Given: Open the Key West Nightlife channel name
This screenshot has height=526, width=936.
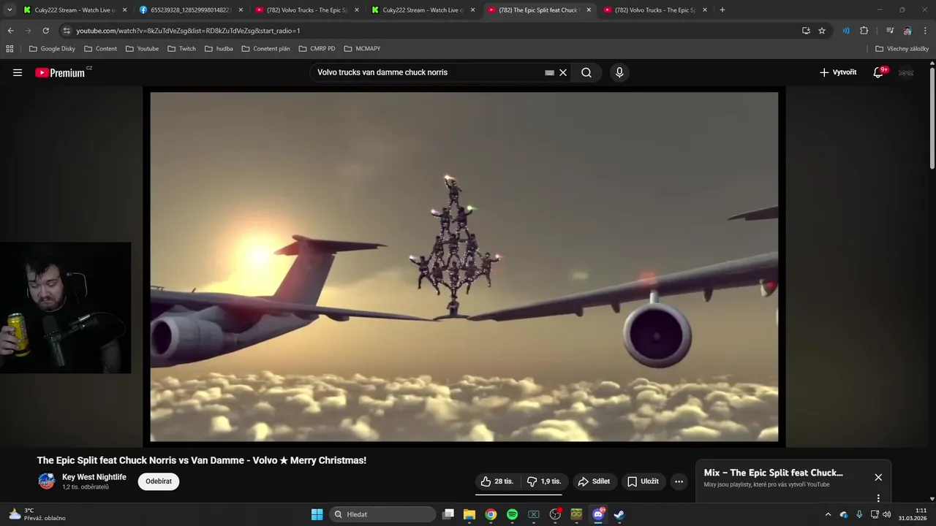Looking at the screenshot, I should [94, 477].
